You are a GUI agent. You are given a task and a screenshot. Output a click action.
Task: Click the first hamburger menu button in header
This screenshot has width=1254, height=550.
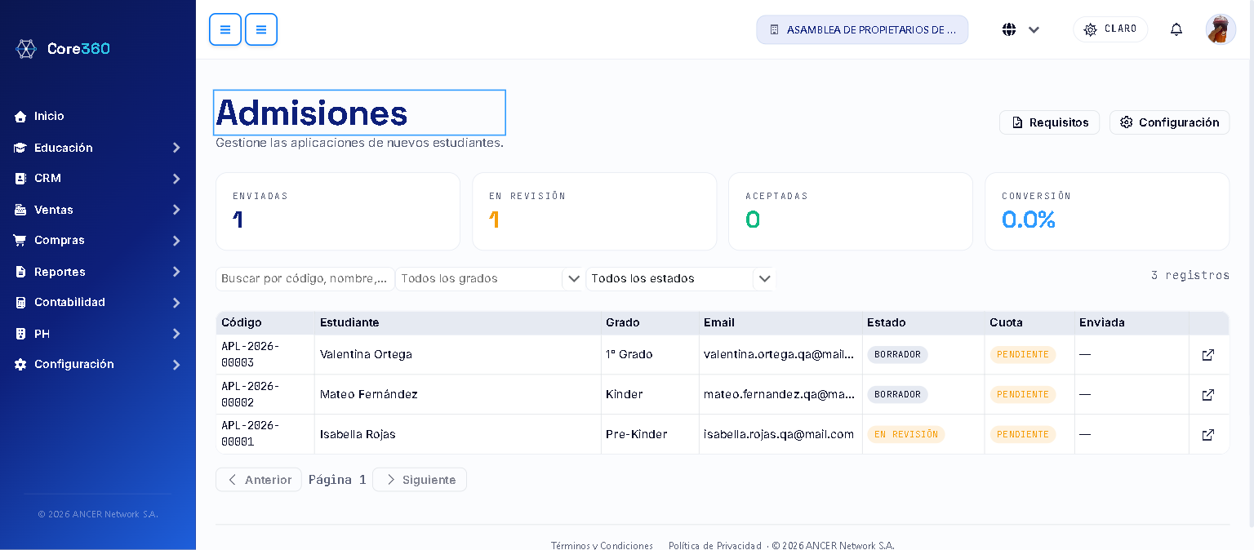click(x=225, y=29)
